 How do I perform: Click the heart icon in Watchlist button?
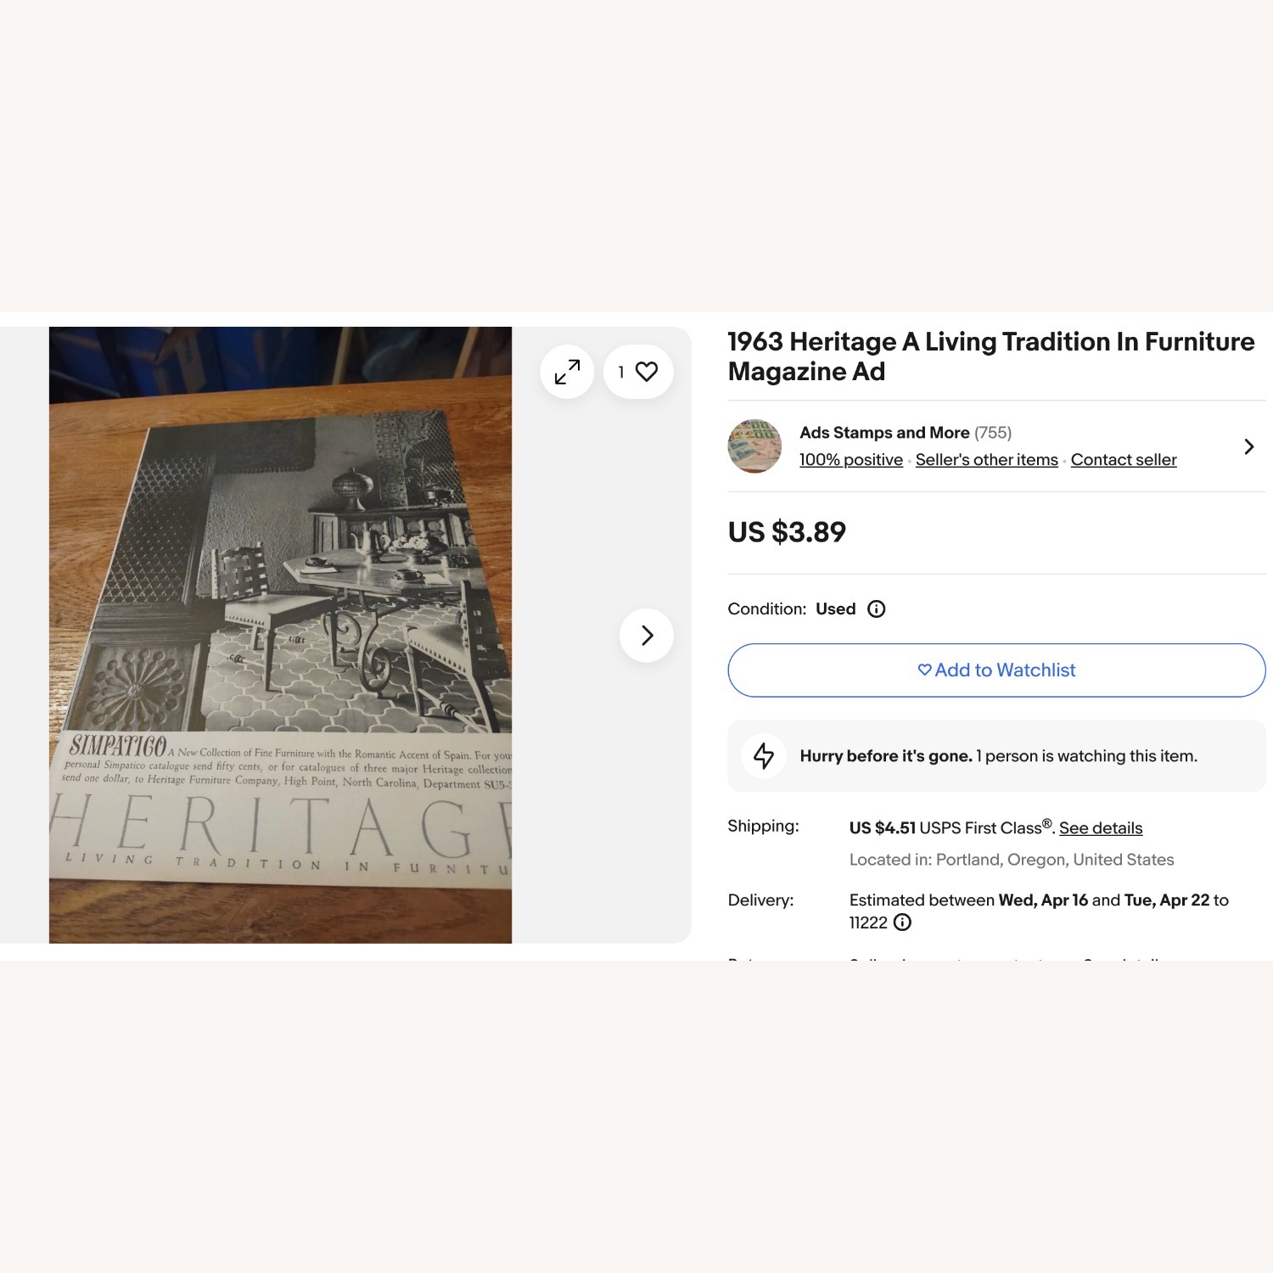click(925, 670)
